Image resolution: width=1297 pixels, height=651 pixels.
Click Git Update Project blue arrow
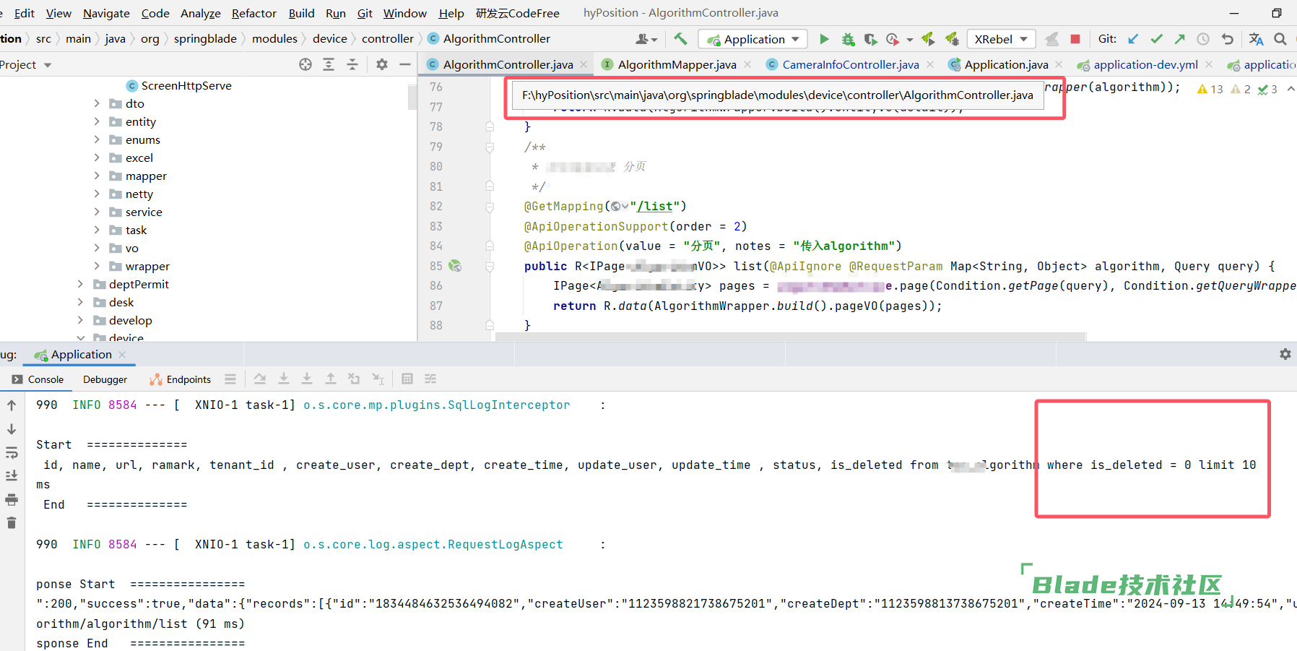pos(1133,39)
